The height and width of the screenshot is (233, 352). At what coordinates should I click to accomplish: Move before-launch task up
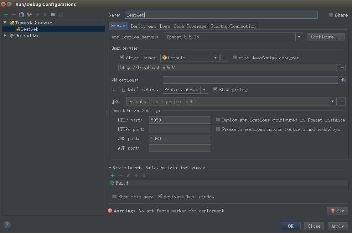click(x=136, y=176)
